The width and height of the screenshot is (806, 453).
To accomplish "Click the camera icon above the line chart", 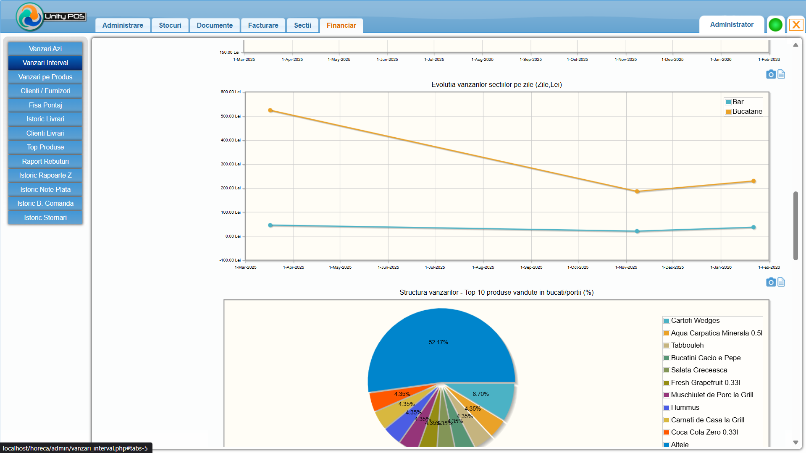I will pyautogui.click(x=770, y=74).
